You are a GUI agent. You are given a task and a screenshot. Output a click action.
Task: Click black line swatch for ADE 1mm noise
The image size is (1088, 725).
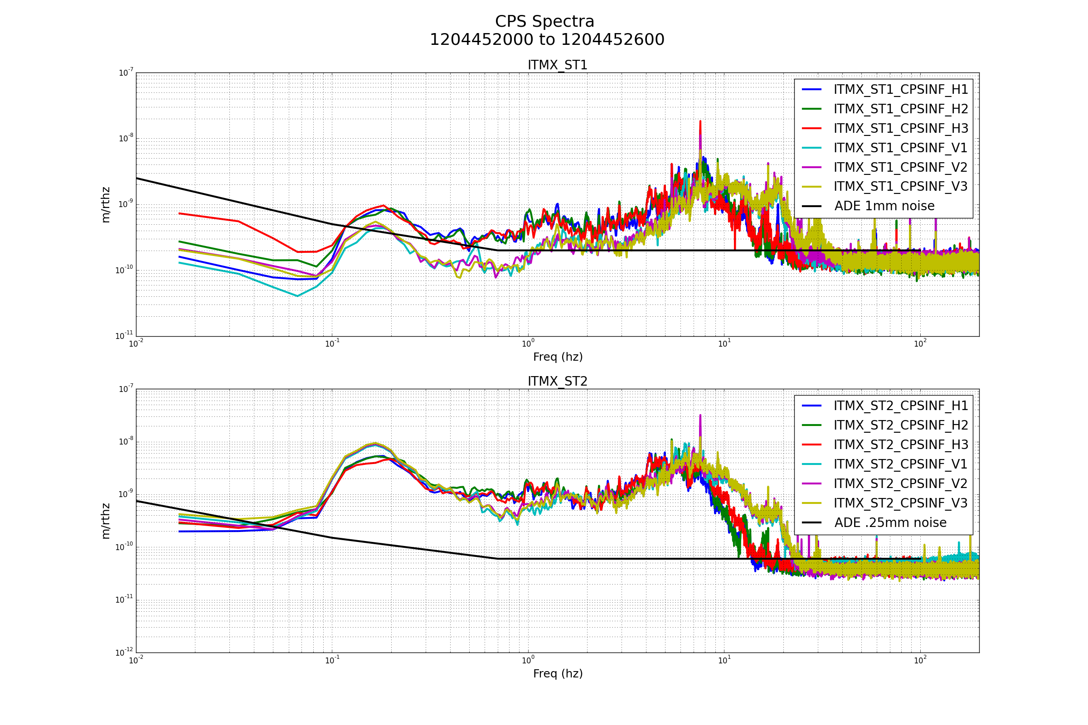(811, 206)
